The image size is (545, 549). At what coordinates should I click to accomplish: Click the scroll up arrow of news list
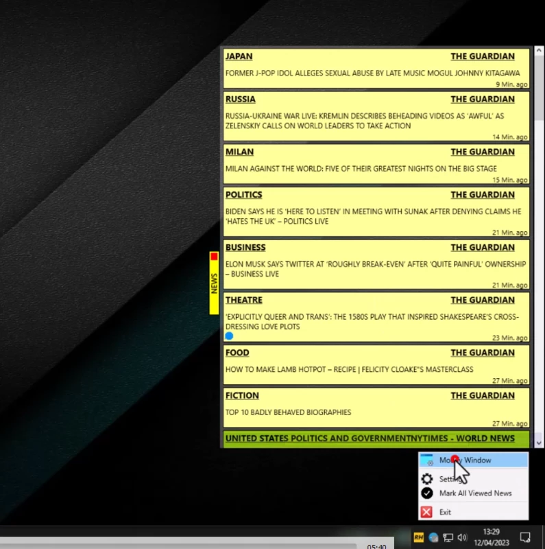(x=539, y=51)
